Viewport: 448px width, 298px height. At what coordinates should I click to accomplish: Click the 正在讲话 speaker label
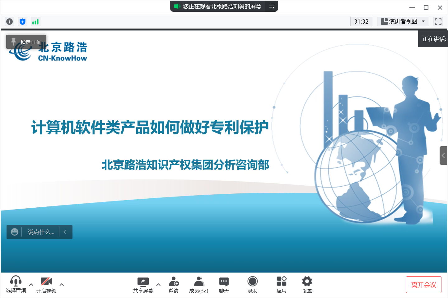pyautogui.click(x=434, y=39)
